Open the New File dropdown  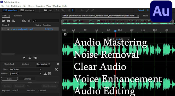(x=13, y=21)
